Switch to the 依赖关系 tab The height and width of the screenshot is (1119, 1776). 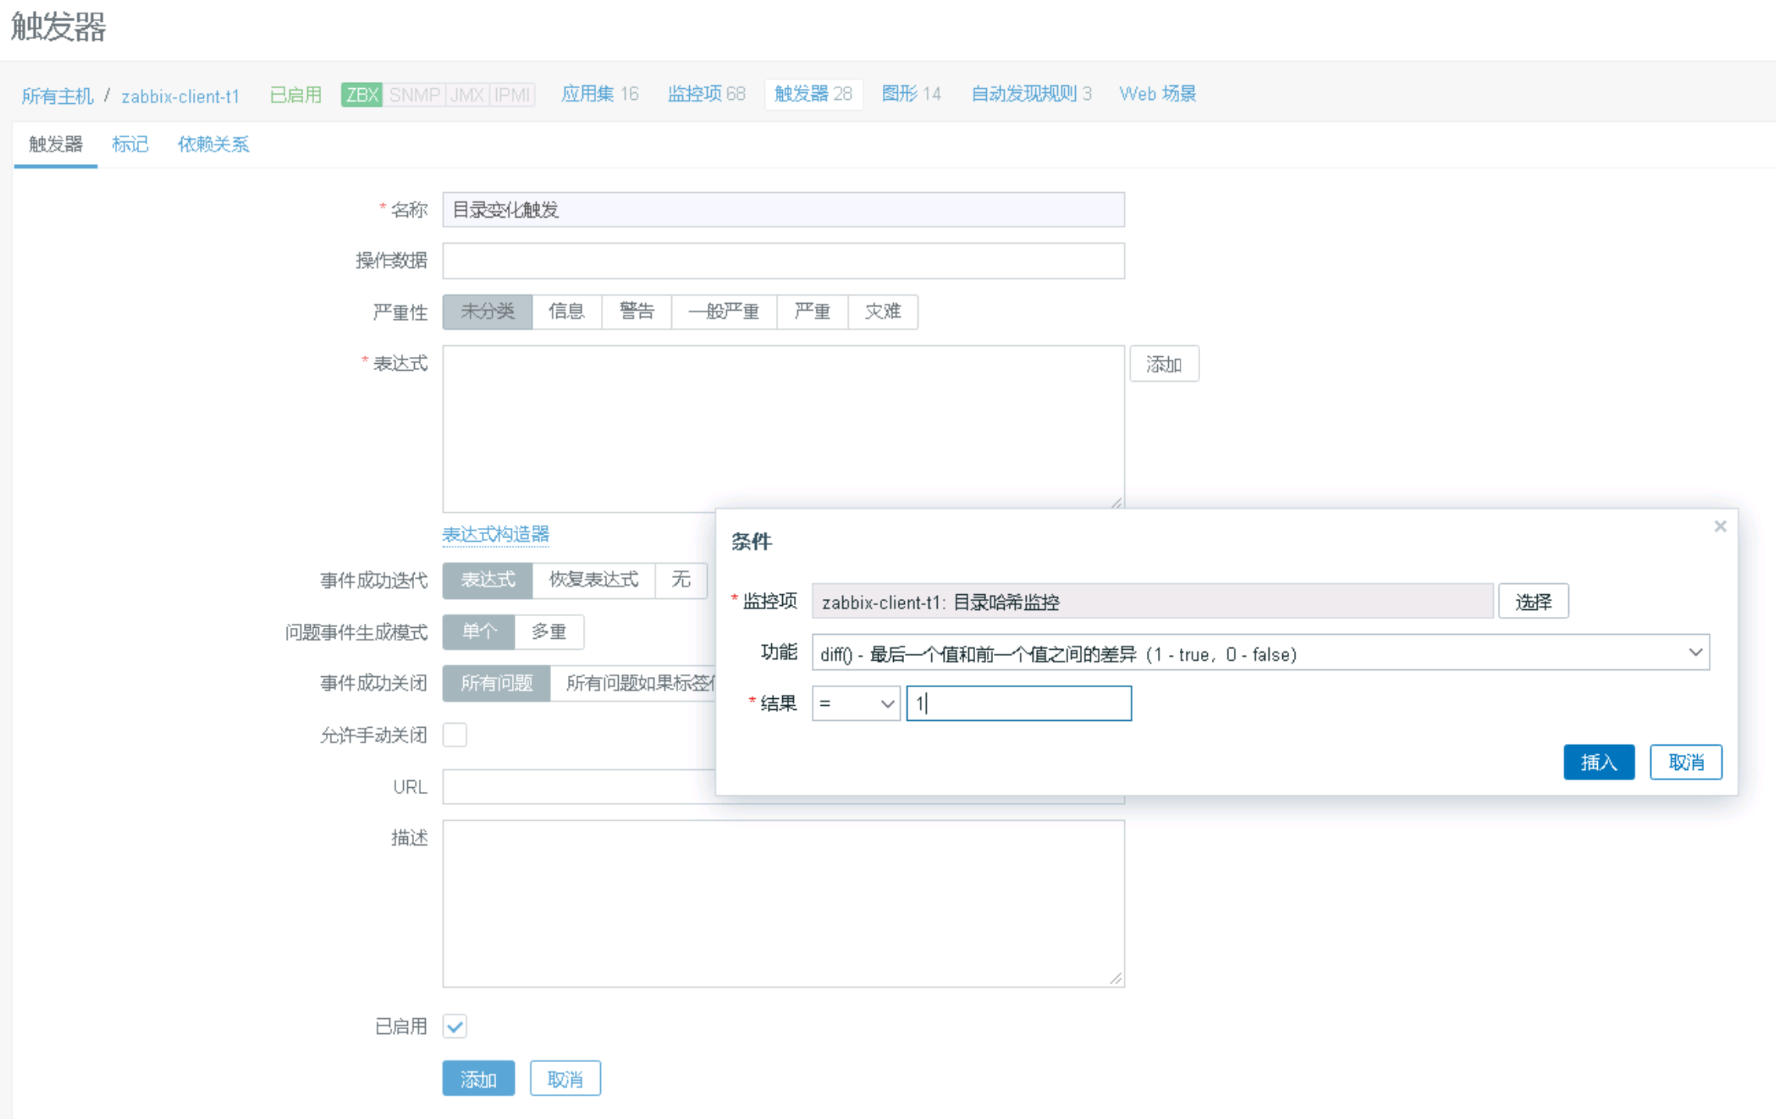213,144
